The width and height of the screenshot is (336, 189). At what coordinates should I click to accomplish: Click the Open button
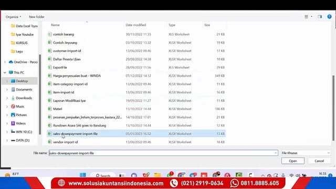(x=293, y=161)
